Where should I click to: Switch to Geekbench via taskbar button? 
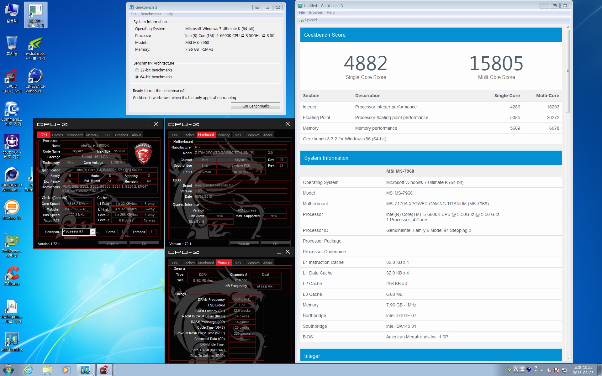[85, 370]
